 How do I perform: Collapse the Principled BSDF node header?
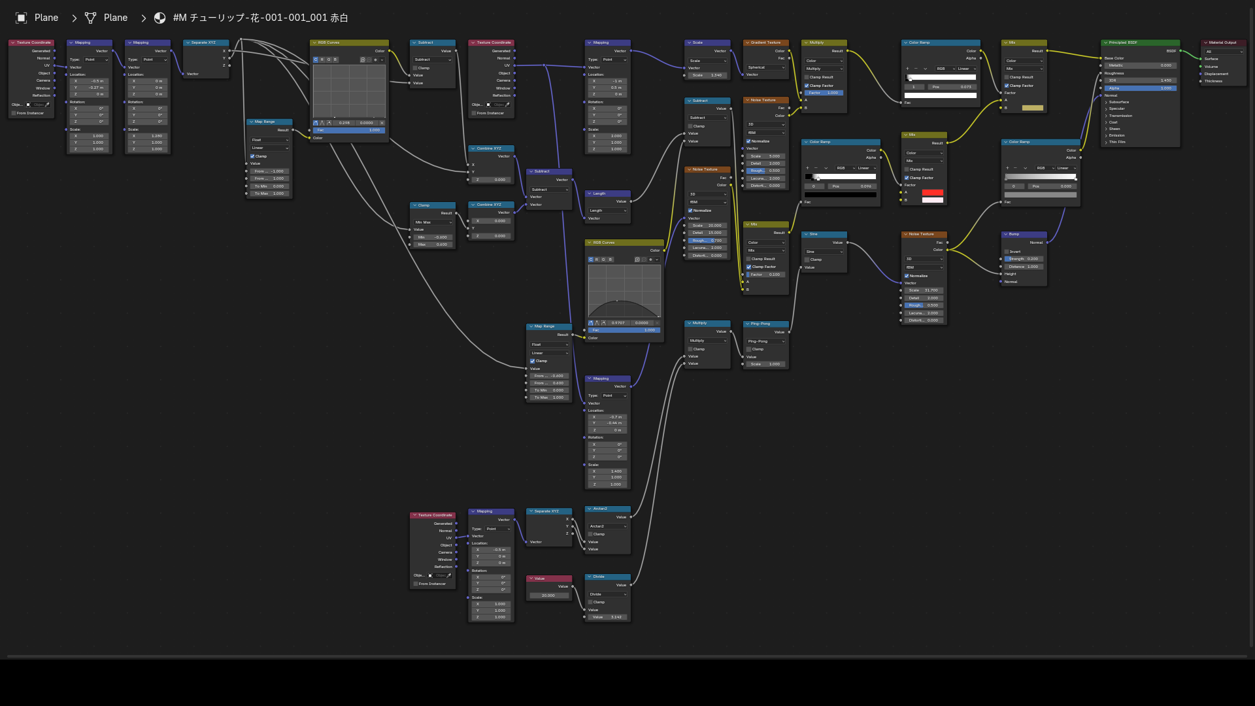pos(1106,42)
